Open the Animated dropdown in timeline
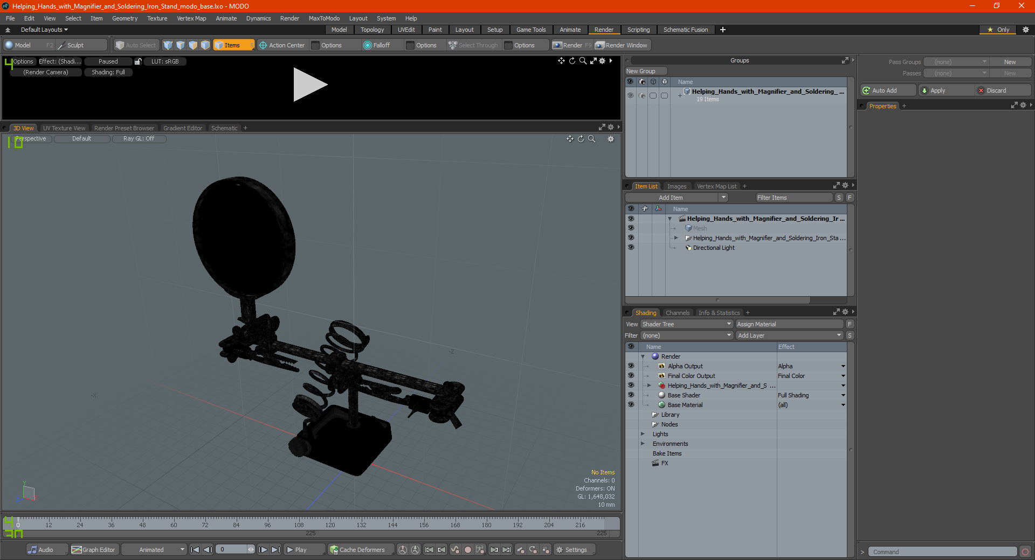This screenshot has width=1035, height=560. click(x=154, y=550)
